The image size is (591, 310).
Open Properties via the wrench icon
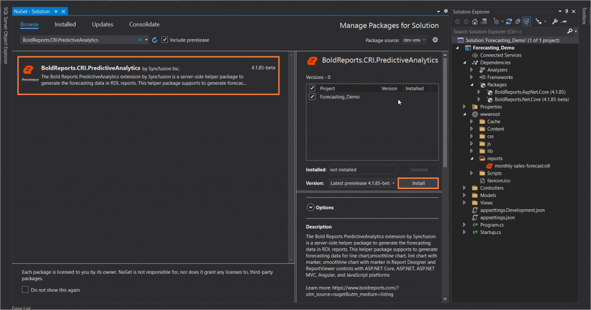pyautogui.click(x=555, y=22)
